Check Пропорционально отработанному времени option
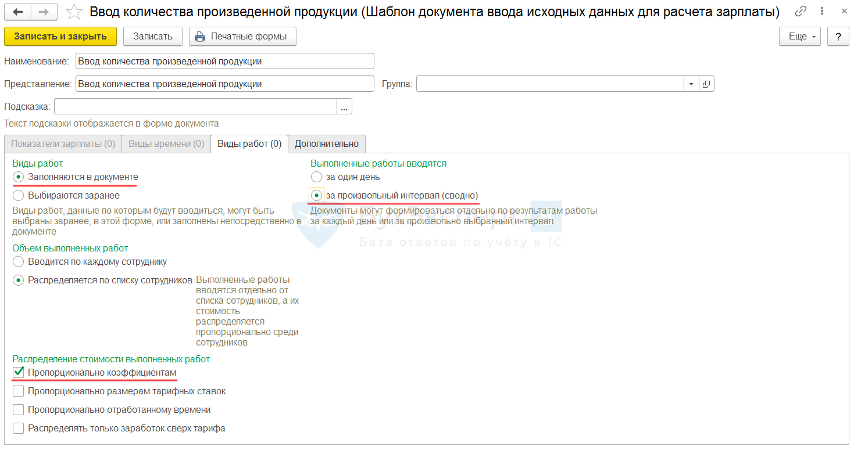Viewport: 854px width, 450px height. 19,410
